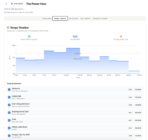Screen dimensions: 148x140
Task: Open the Era Timeline tab
Action: (x=73, y=18)
